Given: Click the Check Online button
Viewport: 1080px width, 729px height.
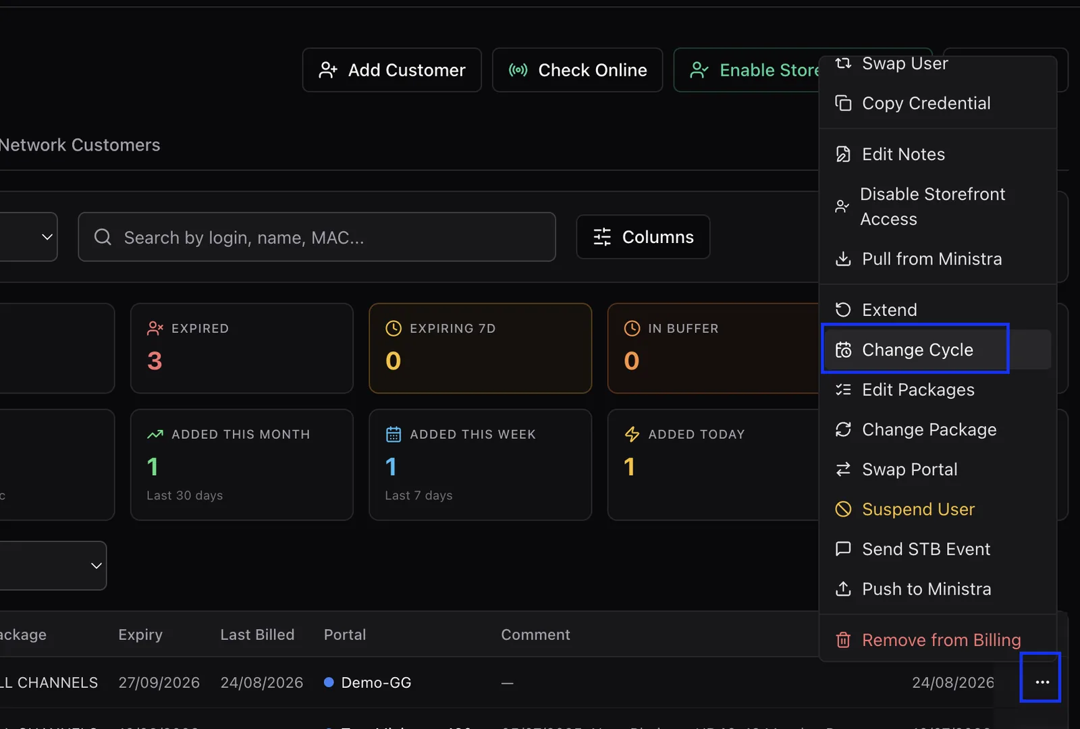Looking at the screenshot, I should coord(577,70).
